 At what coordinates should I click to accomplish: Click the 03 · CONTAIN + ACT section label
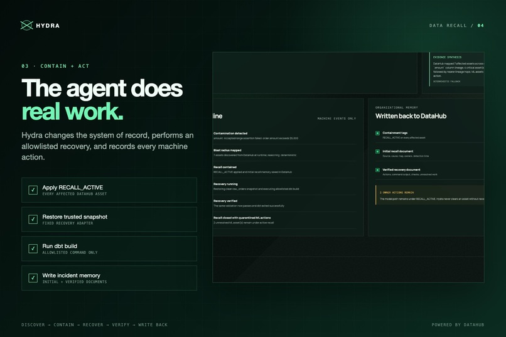tap(55, 66)
